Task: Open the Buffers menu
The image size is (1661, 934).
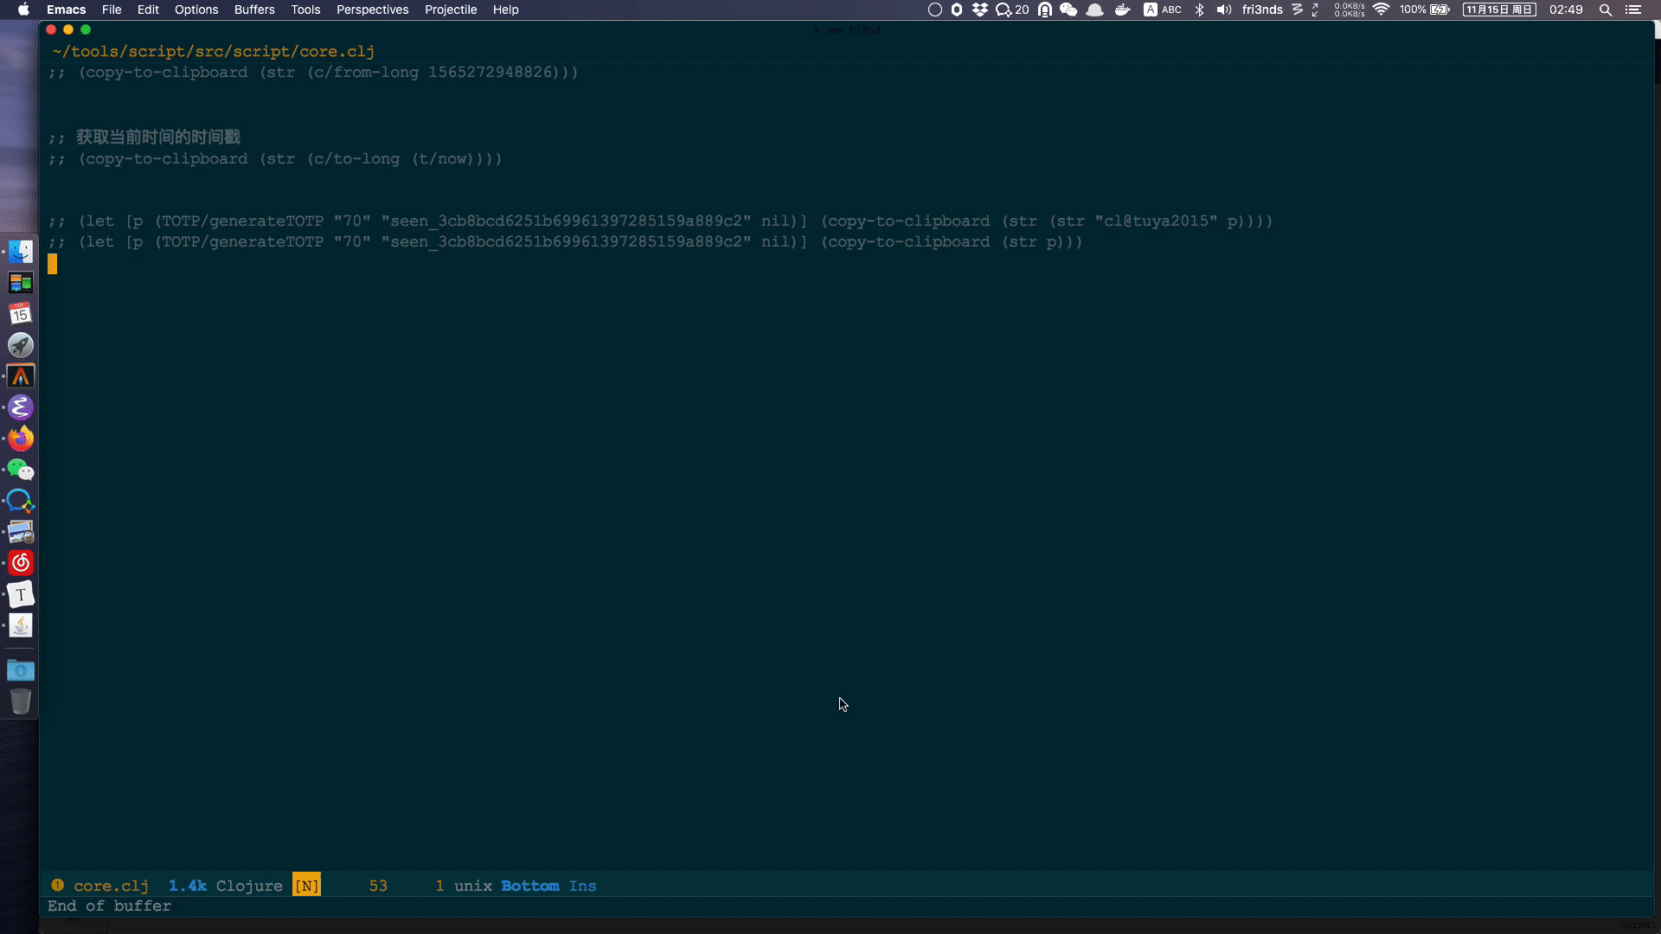Action: coord(254,10)
